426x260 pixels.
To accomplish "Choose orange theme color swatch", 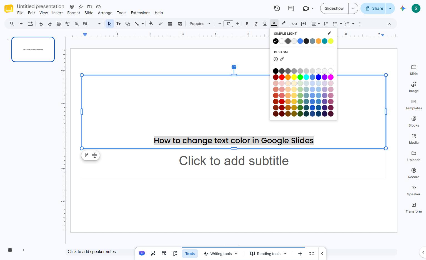I will pyautogui.click(x=319, y=41).
